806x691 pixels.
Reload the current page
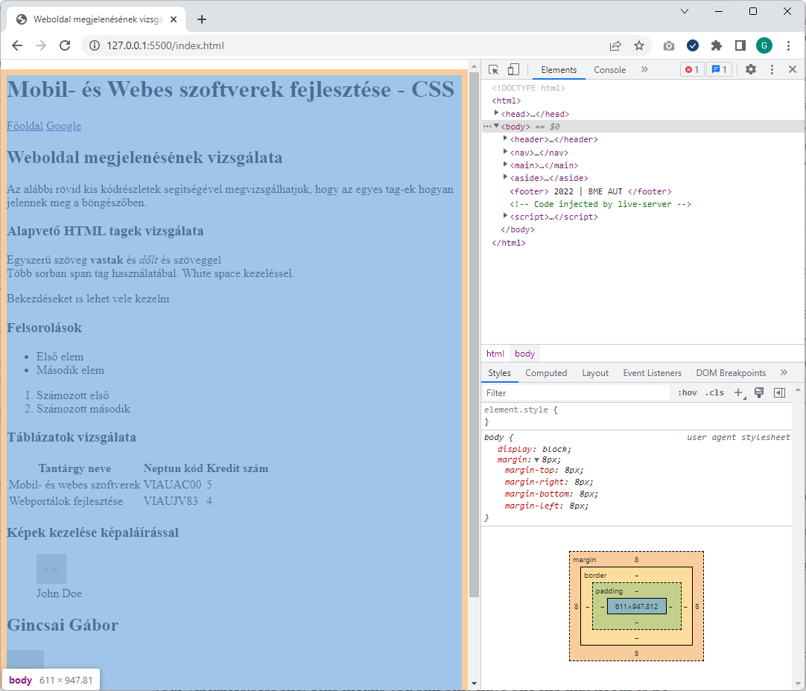pyautogui.click(x=65, y=45)
